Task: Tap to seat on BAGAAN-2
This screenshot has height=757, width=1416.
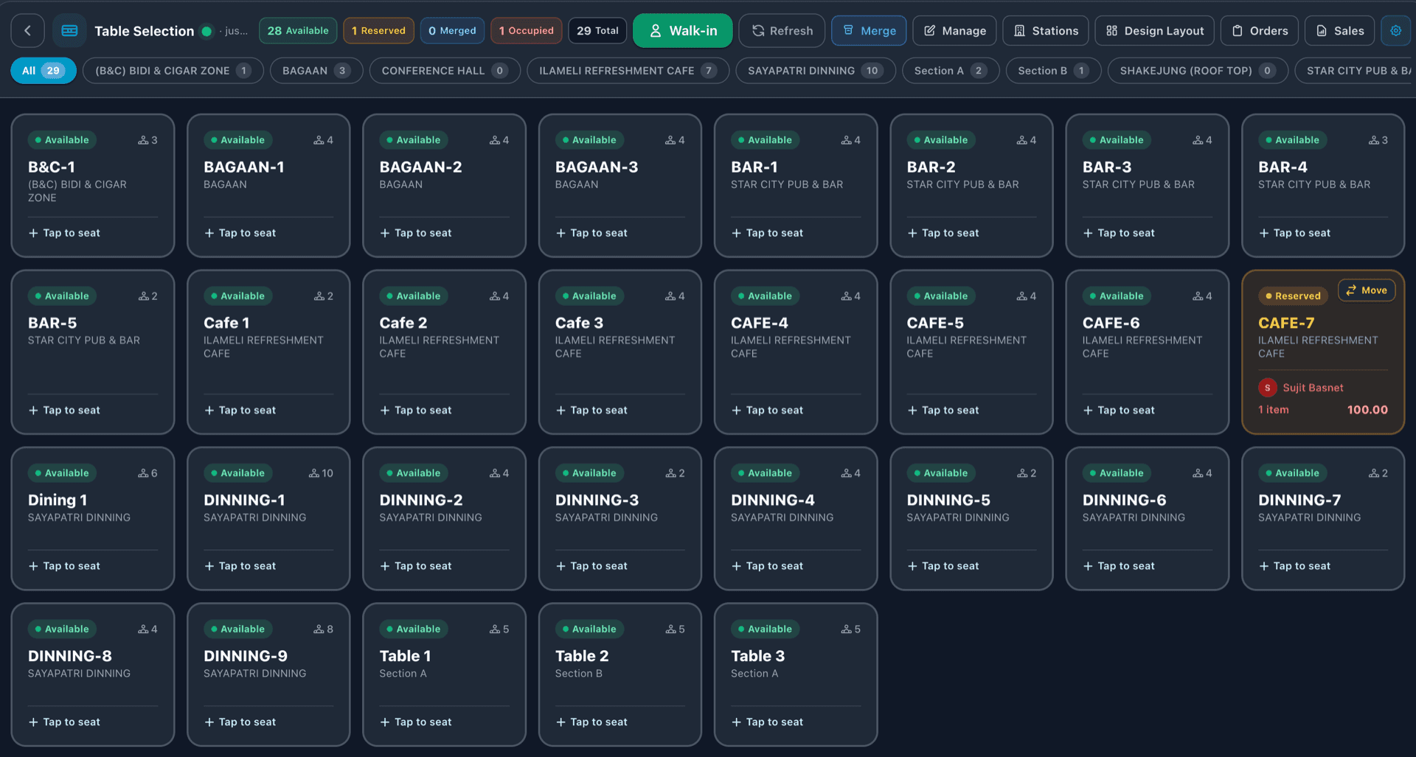Action: (x=416, y=233)
